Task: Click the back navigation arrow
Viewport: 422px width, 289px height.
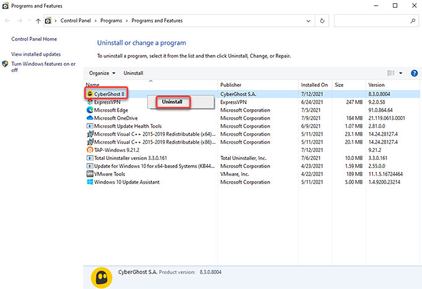Action: [x=7, y=20]
